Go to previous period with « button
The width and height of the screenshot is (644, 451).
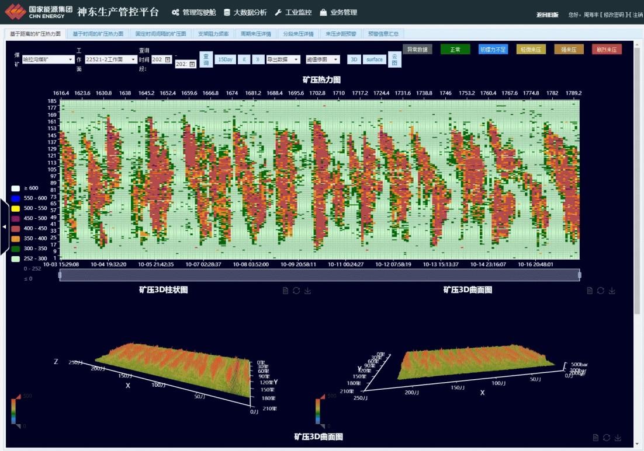pos(244,60)
